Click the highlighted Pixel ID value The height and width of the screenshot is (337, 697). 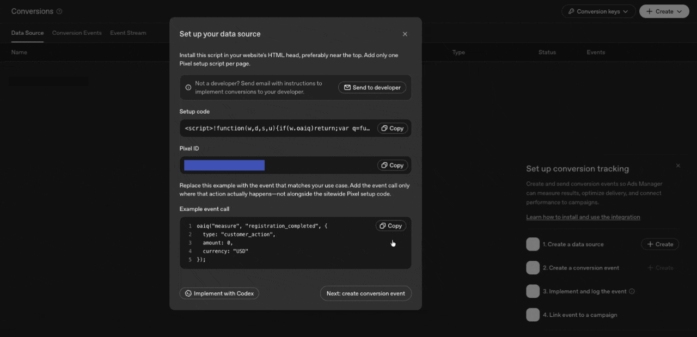click(224, 166)
